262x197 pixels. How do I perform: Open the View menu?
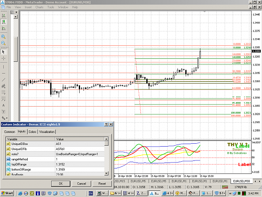[18, 7]
